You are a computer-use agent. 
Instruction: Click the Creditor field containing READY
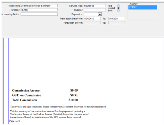39,10
